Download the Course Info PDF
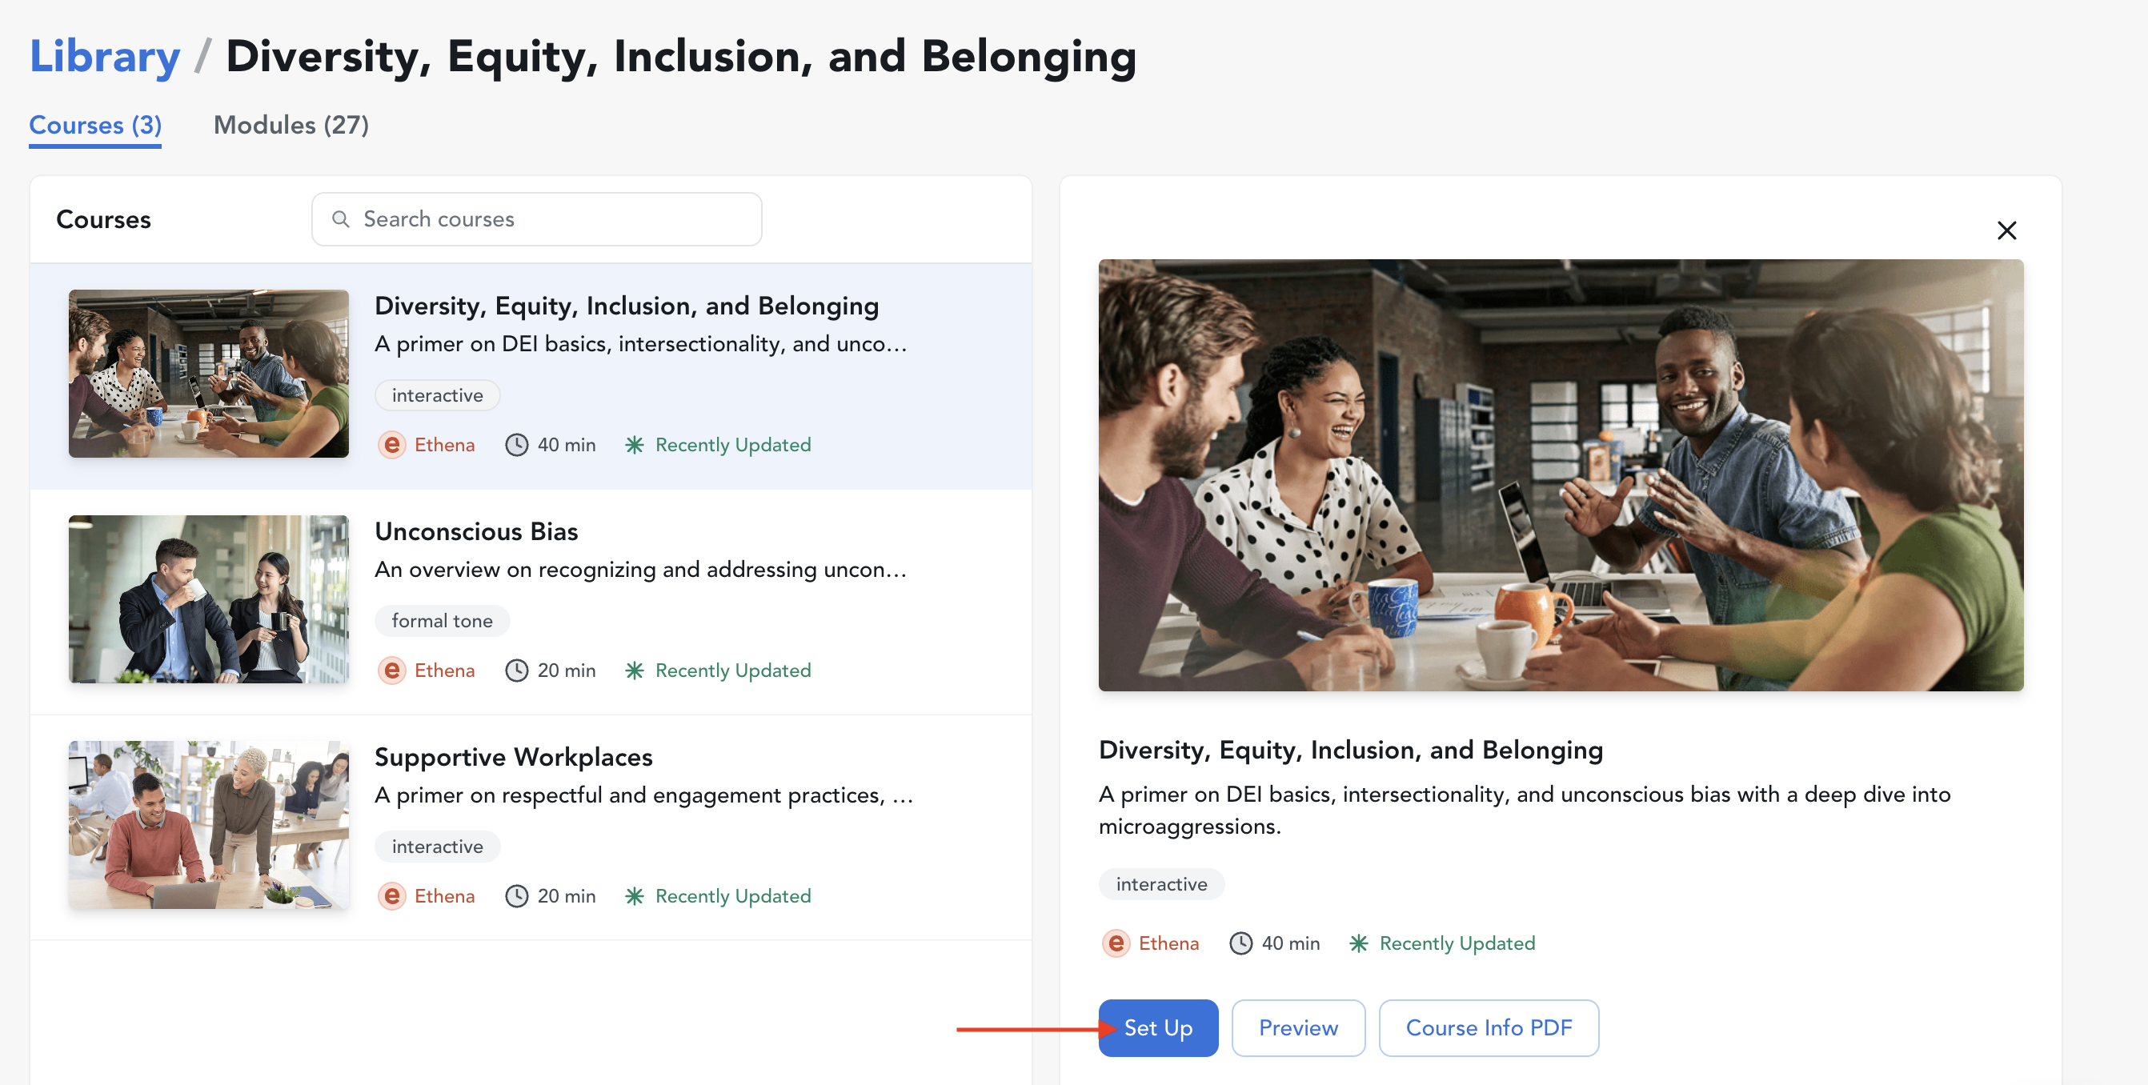 coord(1489,1027)
